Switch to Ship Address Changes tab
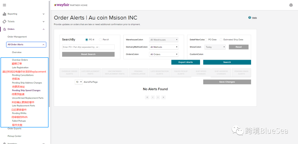This screenshot has width=298, height=144. point(221,73)
